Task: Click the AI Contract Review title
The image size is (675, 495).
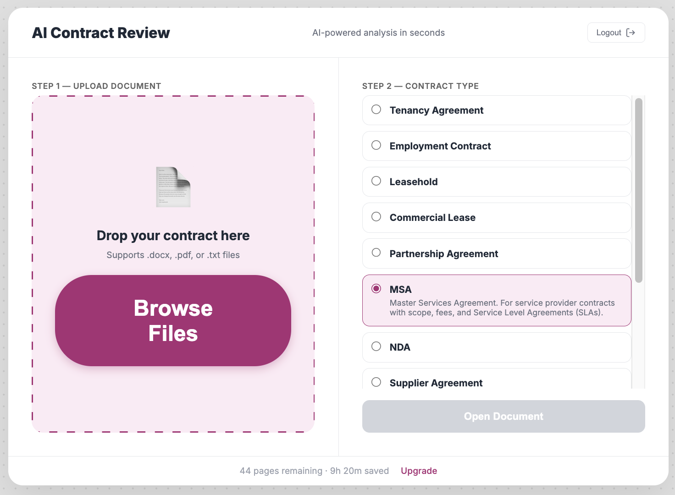Action: tap(101, 33)
